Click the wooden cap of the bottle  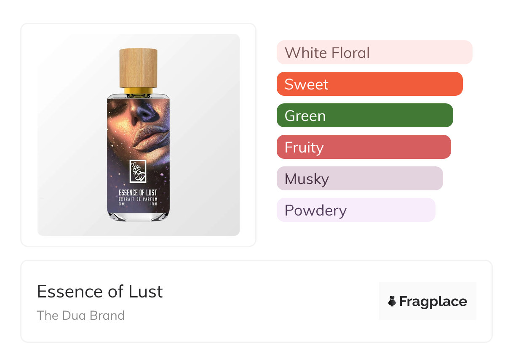[x=138, y=67]
